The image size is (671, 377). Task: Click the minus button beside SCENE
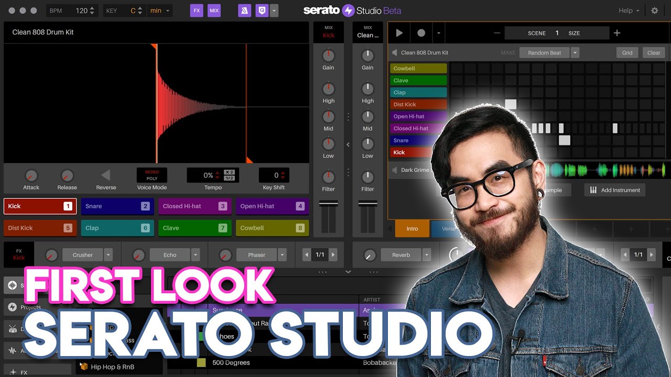click(x=497, y=33)
